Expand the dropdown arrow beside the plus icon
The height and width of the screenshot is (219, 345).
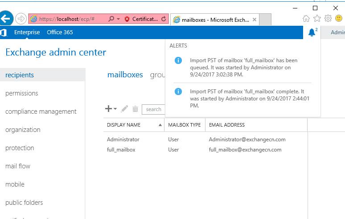(x=115, y=109)
